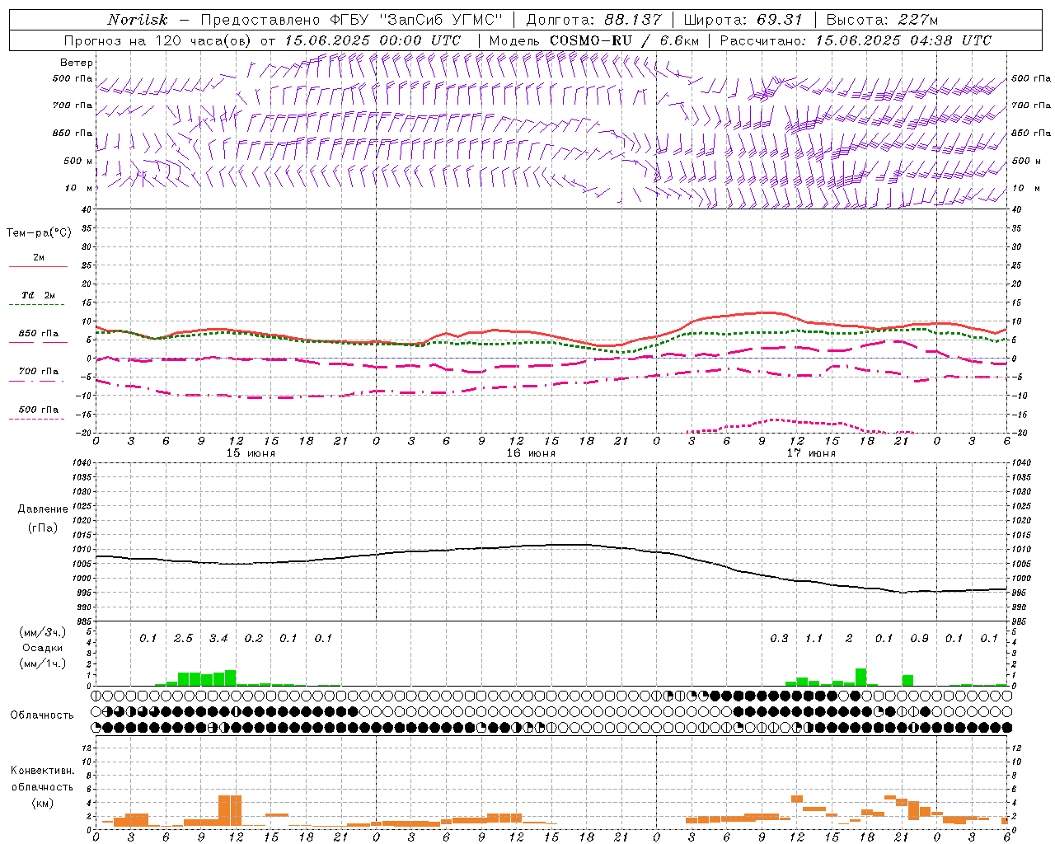Click the 'Тем-ра(°C)' temperature label
Image resolution: width=1055 pixels, height=844 pixels.
(x=39, y=233)
